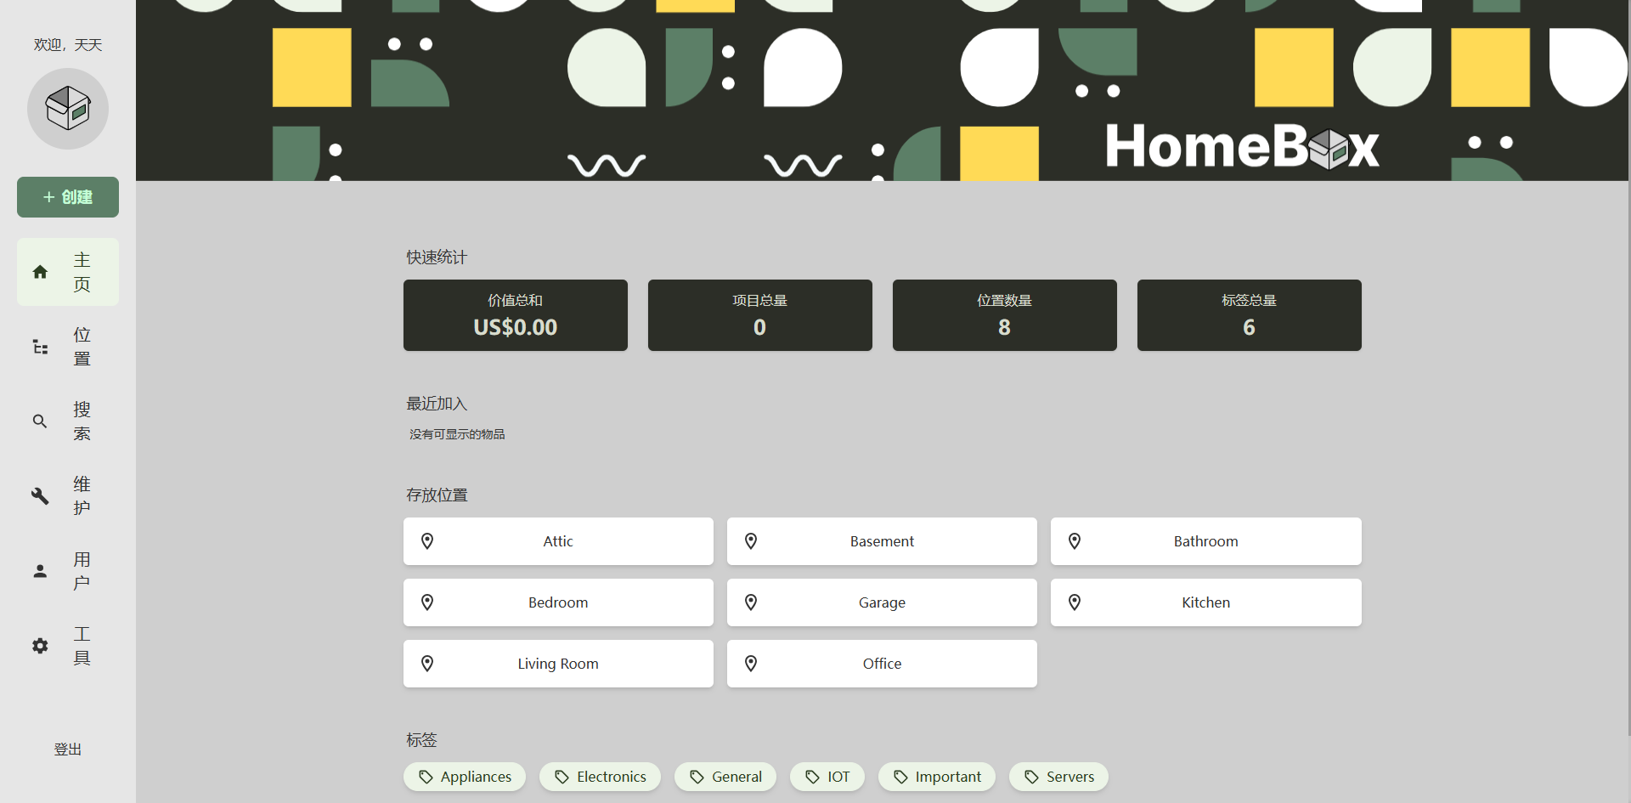Click the pin icon on Office card

point(751,664)
